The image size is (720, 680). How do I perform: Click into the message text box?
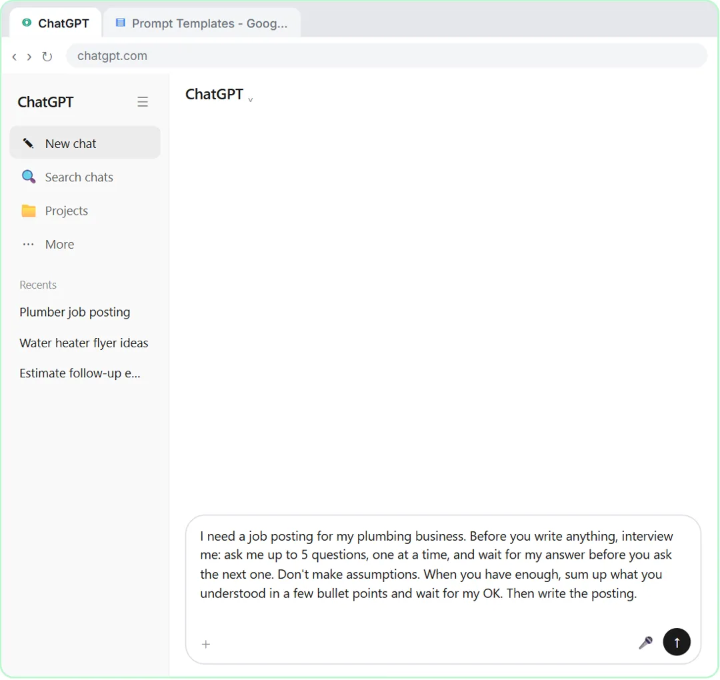coord(443,565)
